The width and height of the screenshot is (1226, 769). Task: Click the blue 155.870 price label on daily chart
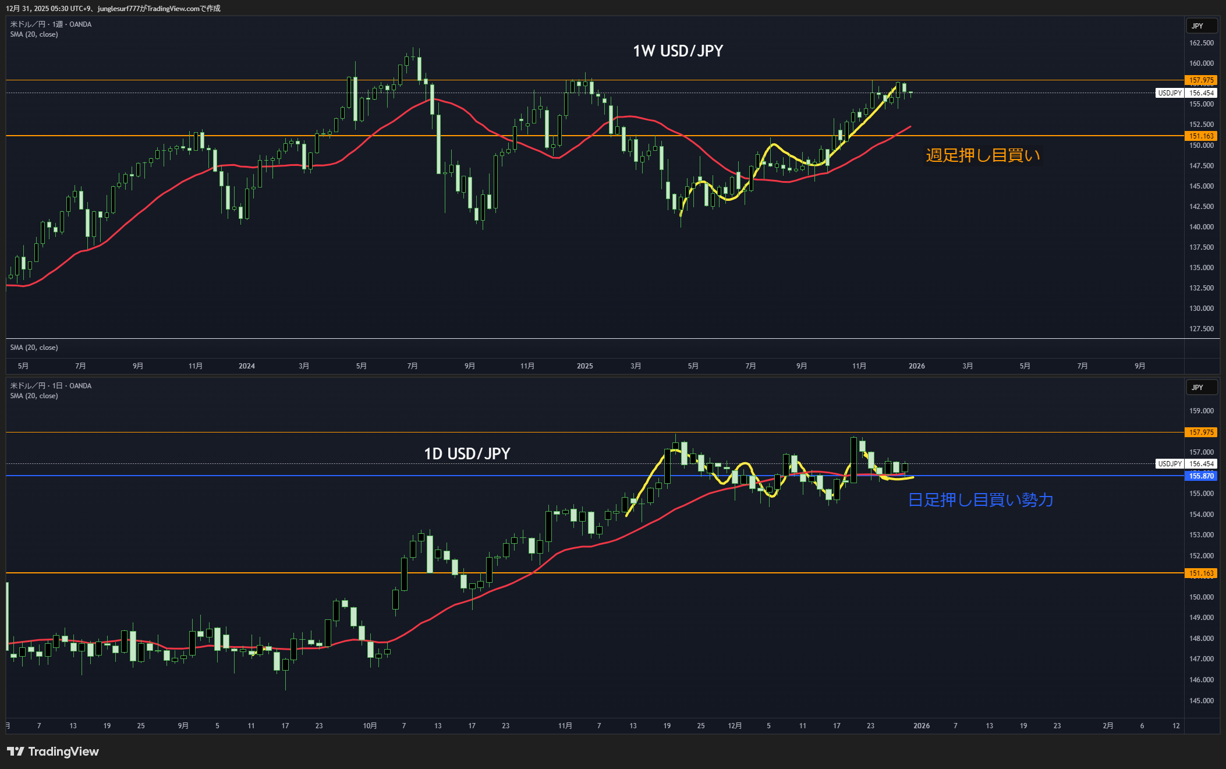(1200, 476)
